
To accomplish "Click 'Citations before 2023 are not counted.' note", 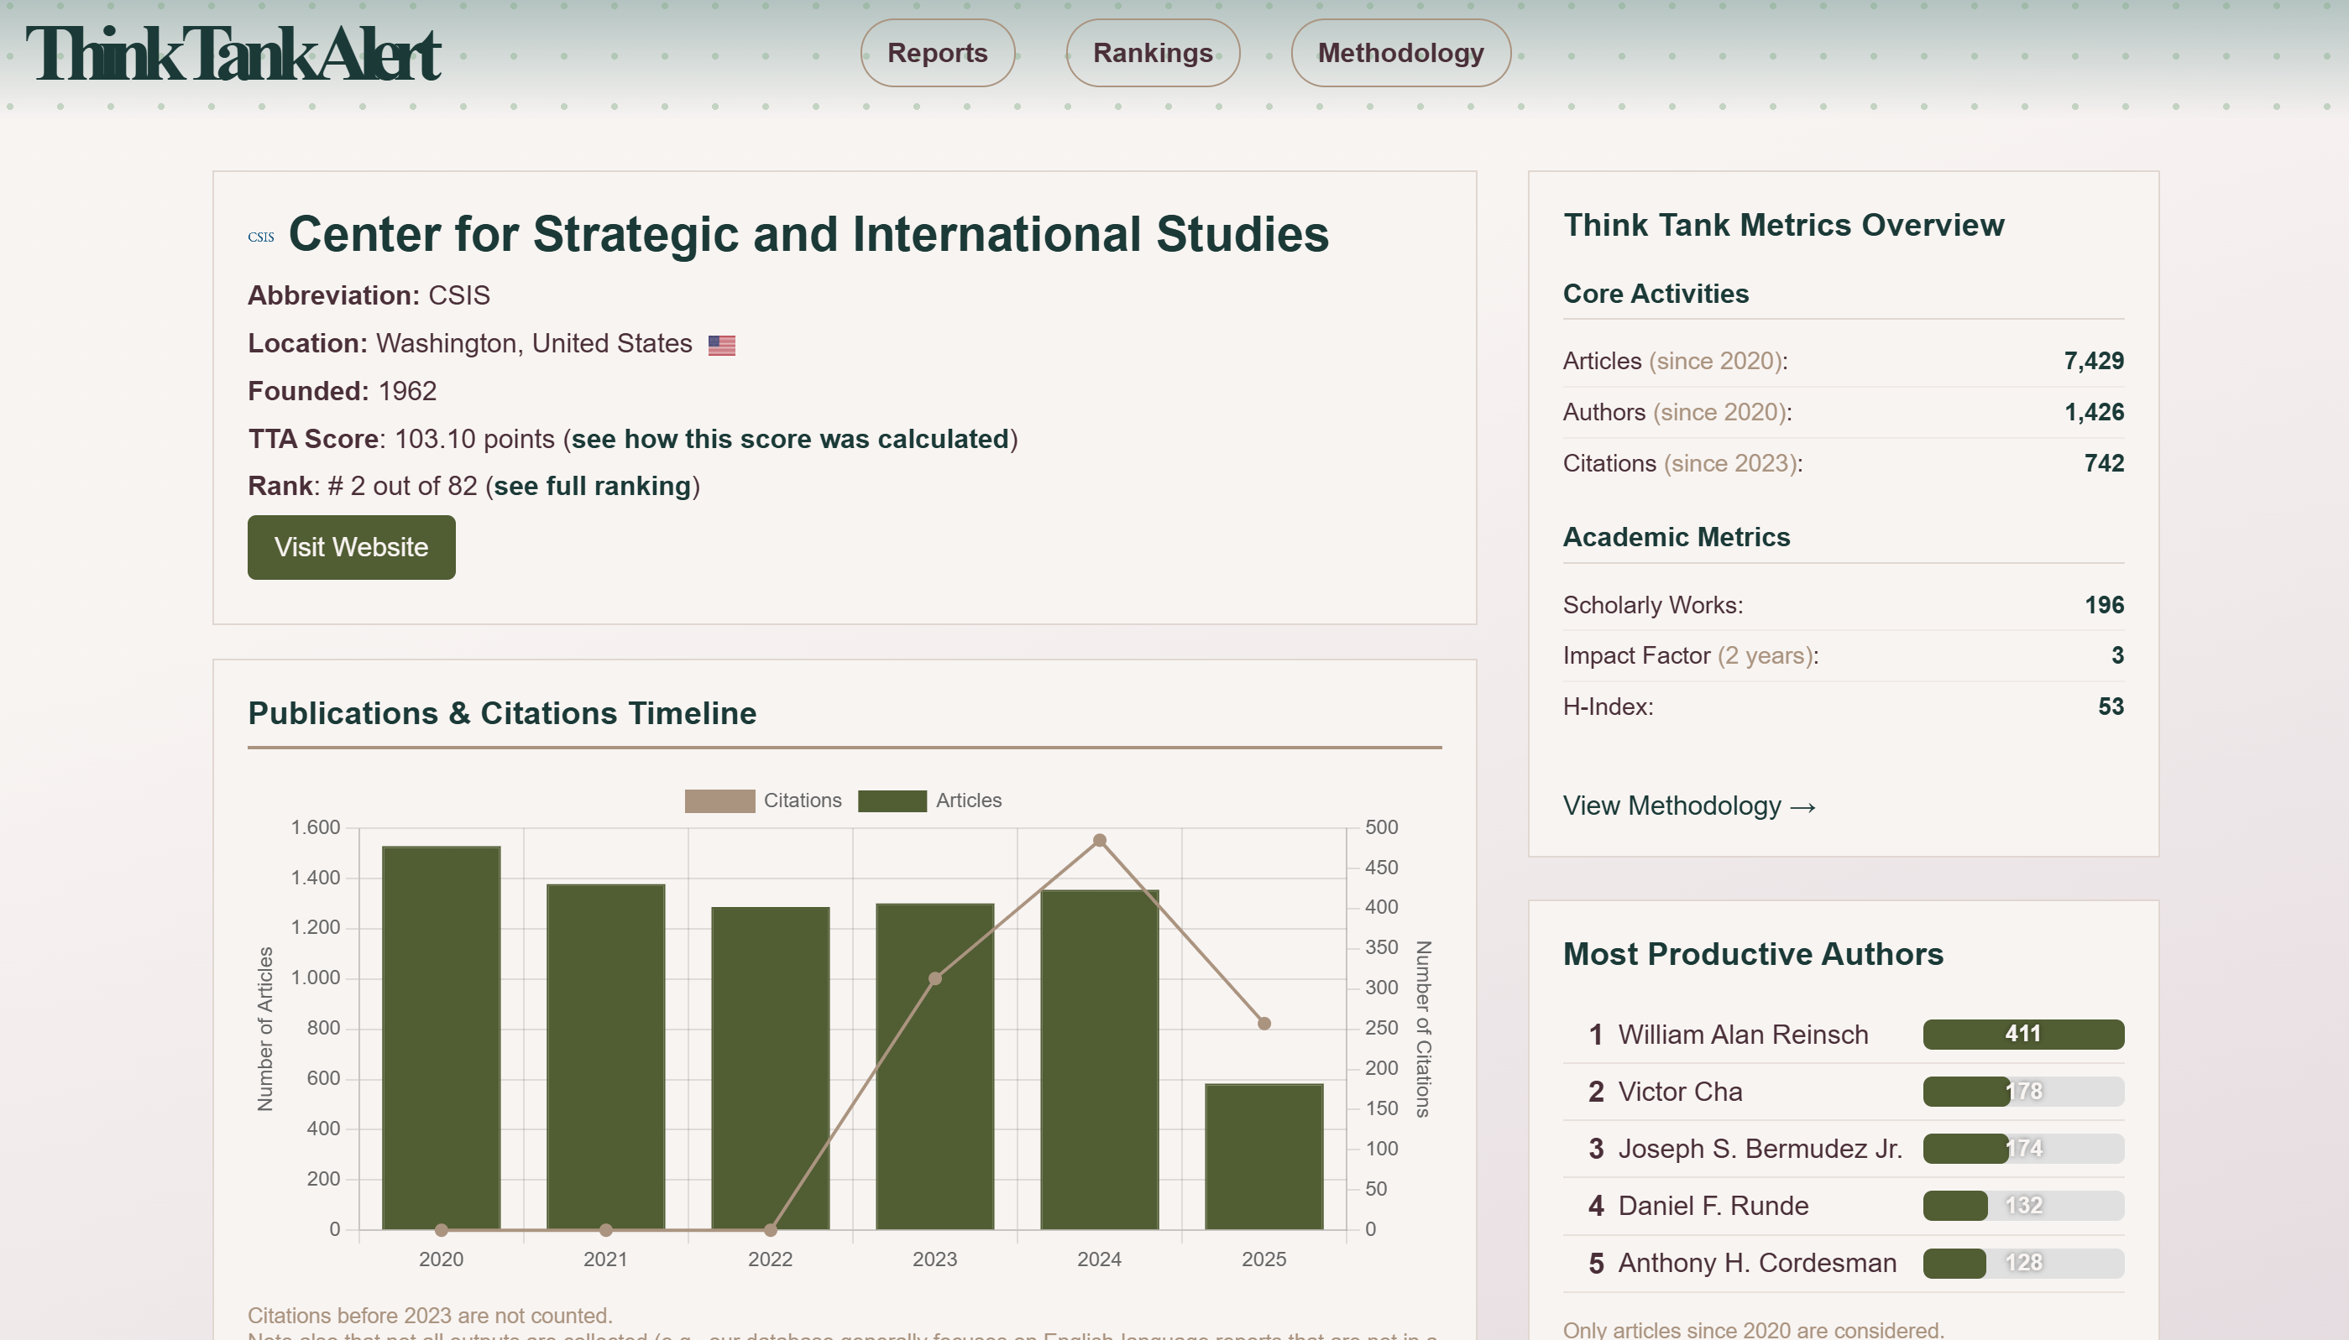I will coord(430,1315).
